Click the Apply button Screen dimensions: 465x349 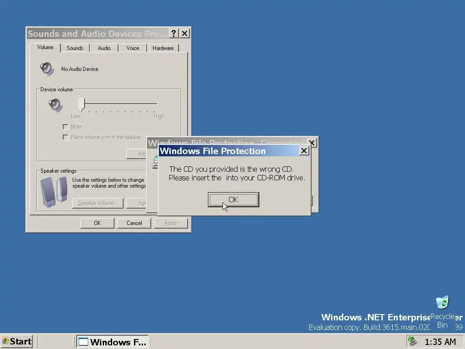171,223
